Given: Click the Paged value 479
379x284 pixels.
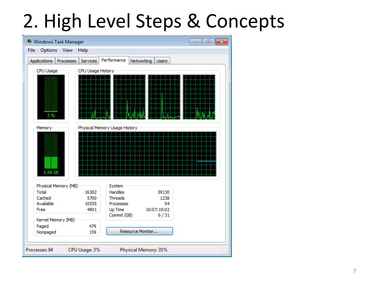Looking at the screenshot, I should point(93,226).
